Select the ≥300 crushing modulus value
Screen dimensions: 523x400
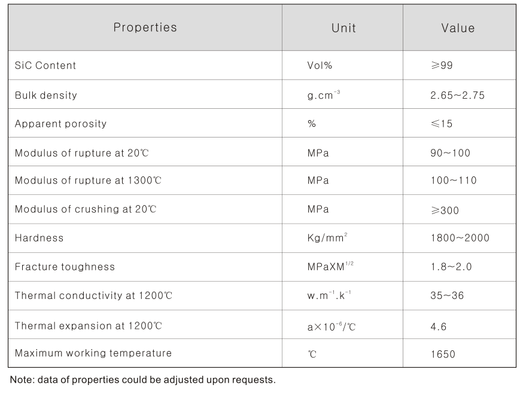coord(445,210)
